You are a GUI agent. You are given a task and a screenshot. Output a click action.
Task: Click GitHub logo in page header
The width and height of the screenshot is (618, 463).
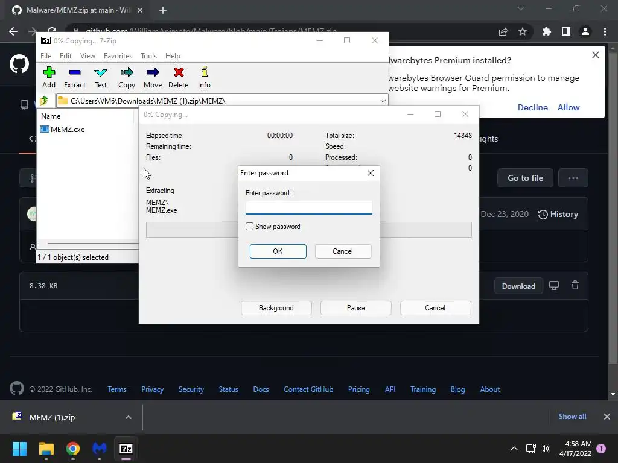pyautogui.click(x=19, y=64)
